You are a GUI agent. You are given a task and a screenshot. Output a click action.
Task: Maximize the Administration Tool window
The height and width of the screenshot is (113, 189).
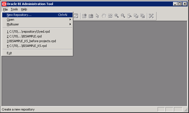pos(179,4)
